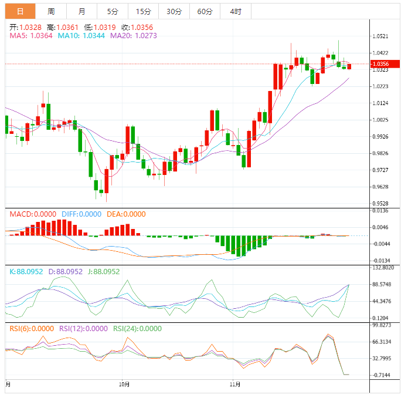Image resolution: width=408 pixels, height=401 pixels.
Task: Click the 0.9826 price axis label
Action: [380, 153]
